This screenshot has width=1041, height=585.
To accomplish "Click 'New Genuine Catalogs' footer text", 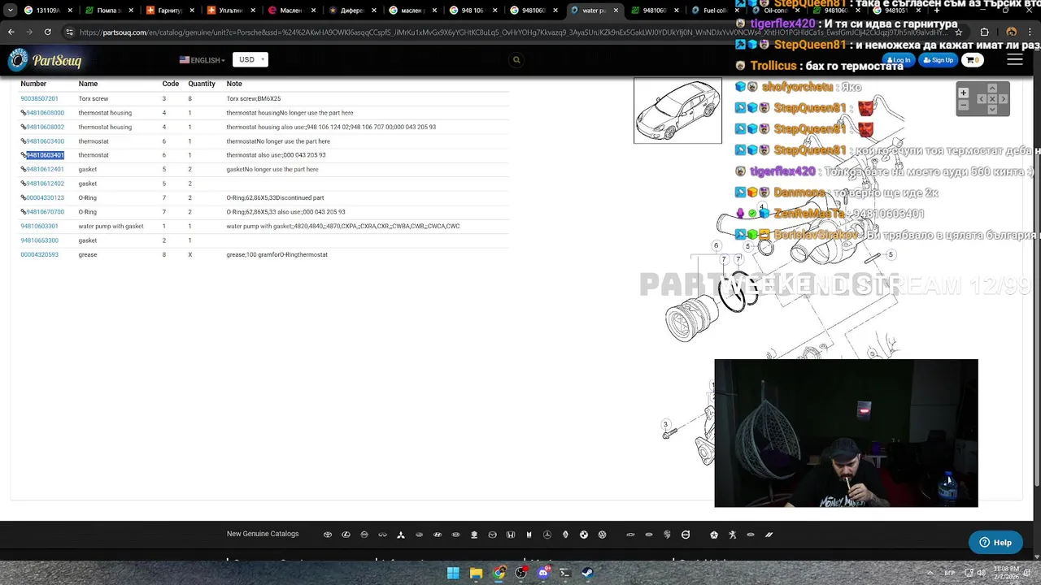I will point(263,534).
